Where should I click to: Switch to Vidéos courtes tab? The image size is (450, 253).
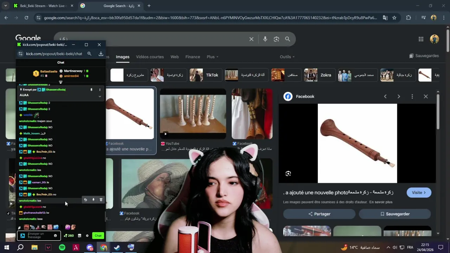(x=150, y=57)
